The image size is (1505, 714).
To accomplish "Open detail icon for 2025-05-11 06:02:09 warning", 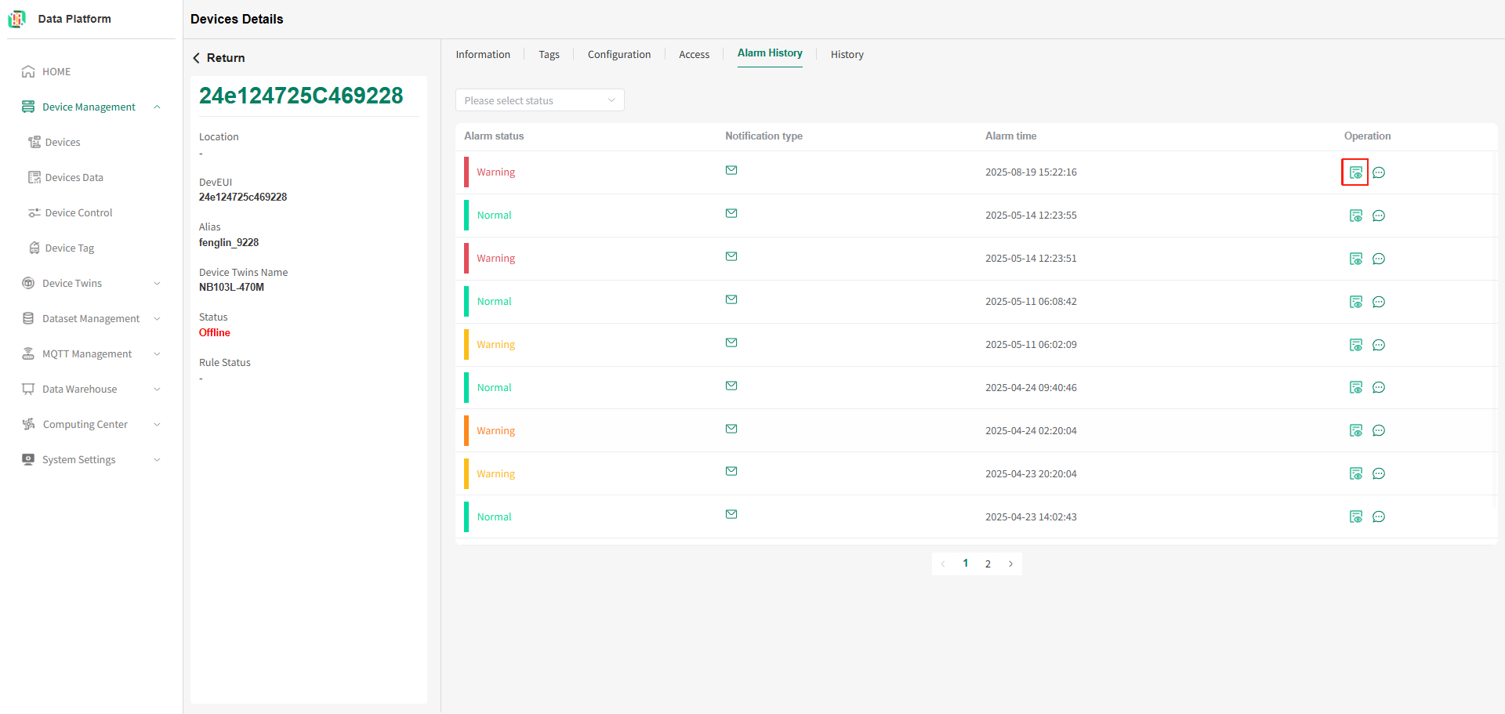I will pos(1355,345).
